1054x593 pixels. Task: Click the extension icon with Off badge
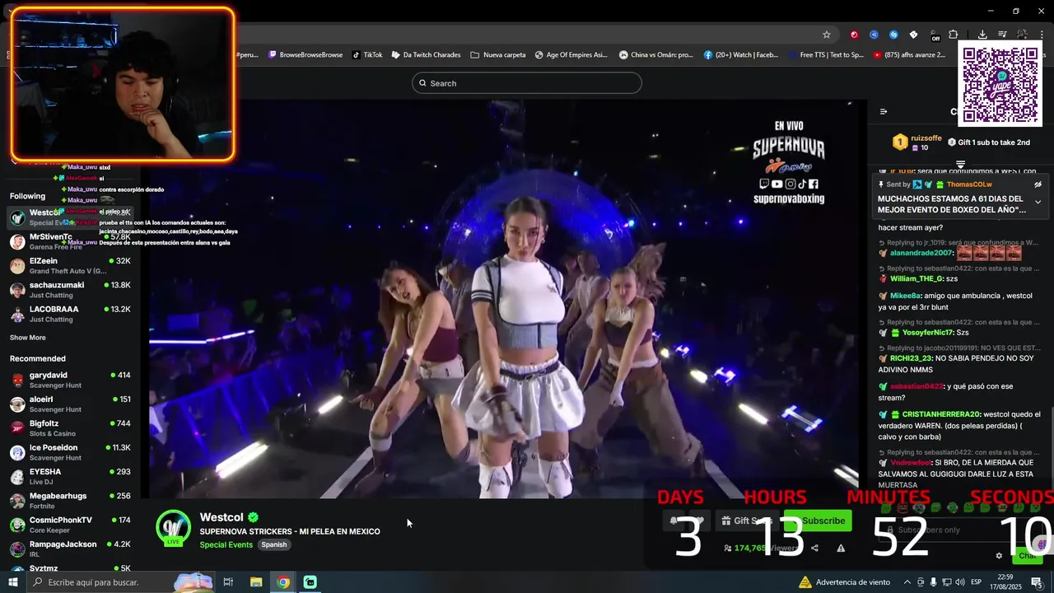(934, 35)
